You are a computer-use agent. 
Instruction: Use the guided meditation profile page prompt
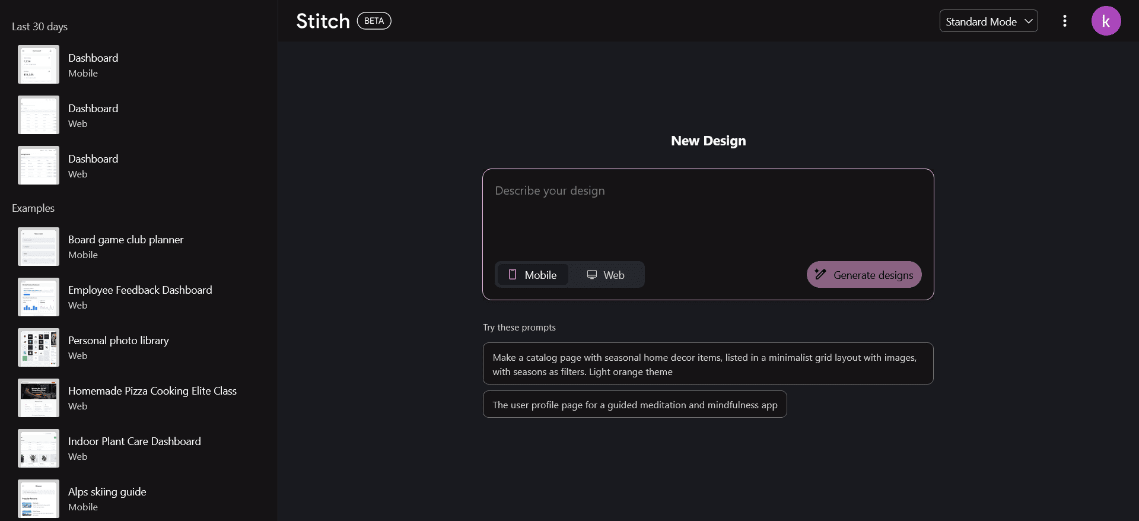634,405
